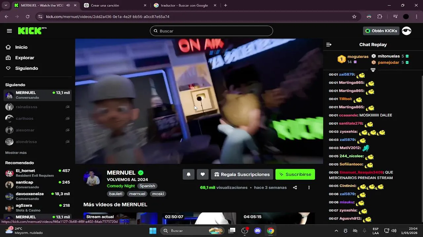Image resolution: width=423 pixels, height=237 pixels.
Task: Open the MERNUEL channel name link
Action: coord(121,173)
